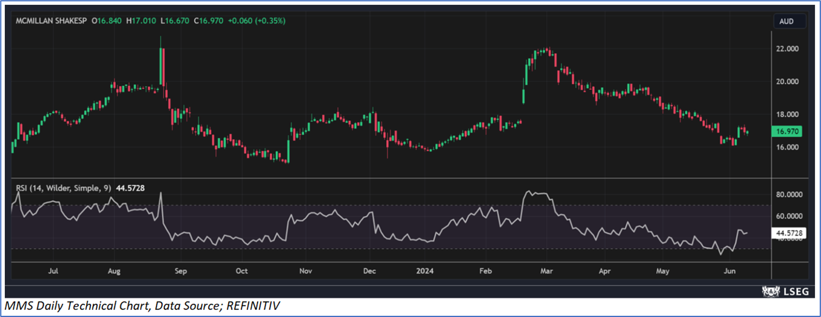Click the Sep time axis label
Screen dimensions: 821x317
click(x=180, y=272)
